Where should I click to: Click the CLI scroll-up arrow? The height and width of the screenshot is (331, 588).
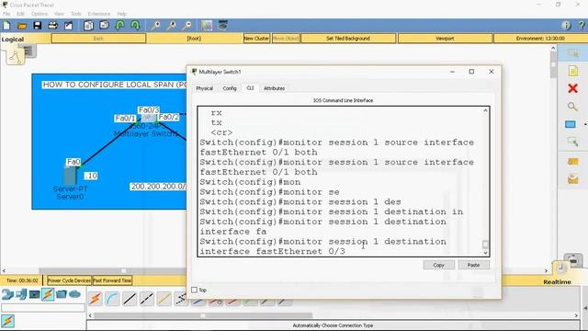point(485,110)
